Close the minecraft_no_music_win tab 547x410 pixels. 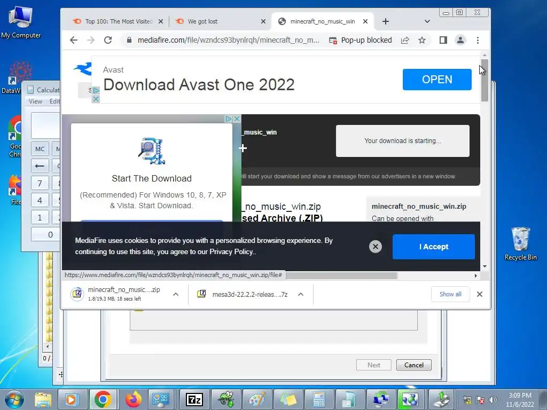[365, 21]
